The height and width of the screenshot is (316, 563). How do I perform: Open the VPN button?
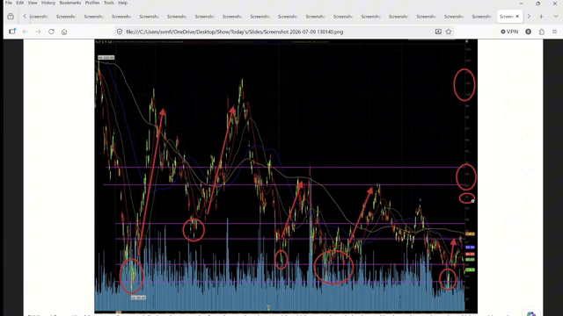pos(509,32)
